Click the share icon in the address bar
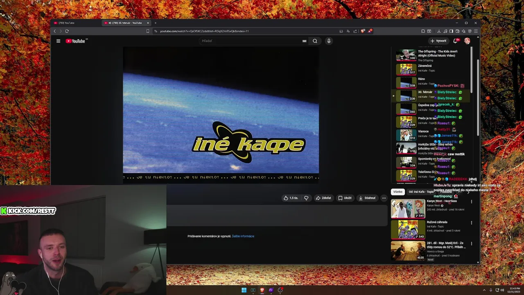 pos(355,31)
